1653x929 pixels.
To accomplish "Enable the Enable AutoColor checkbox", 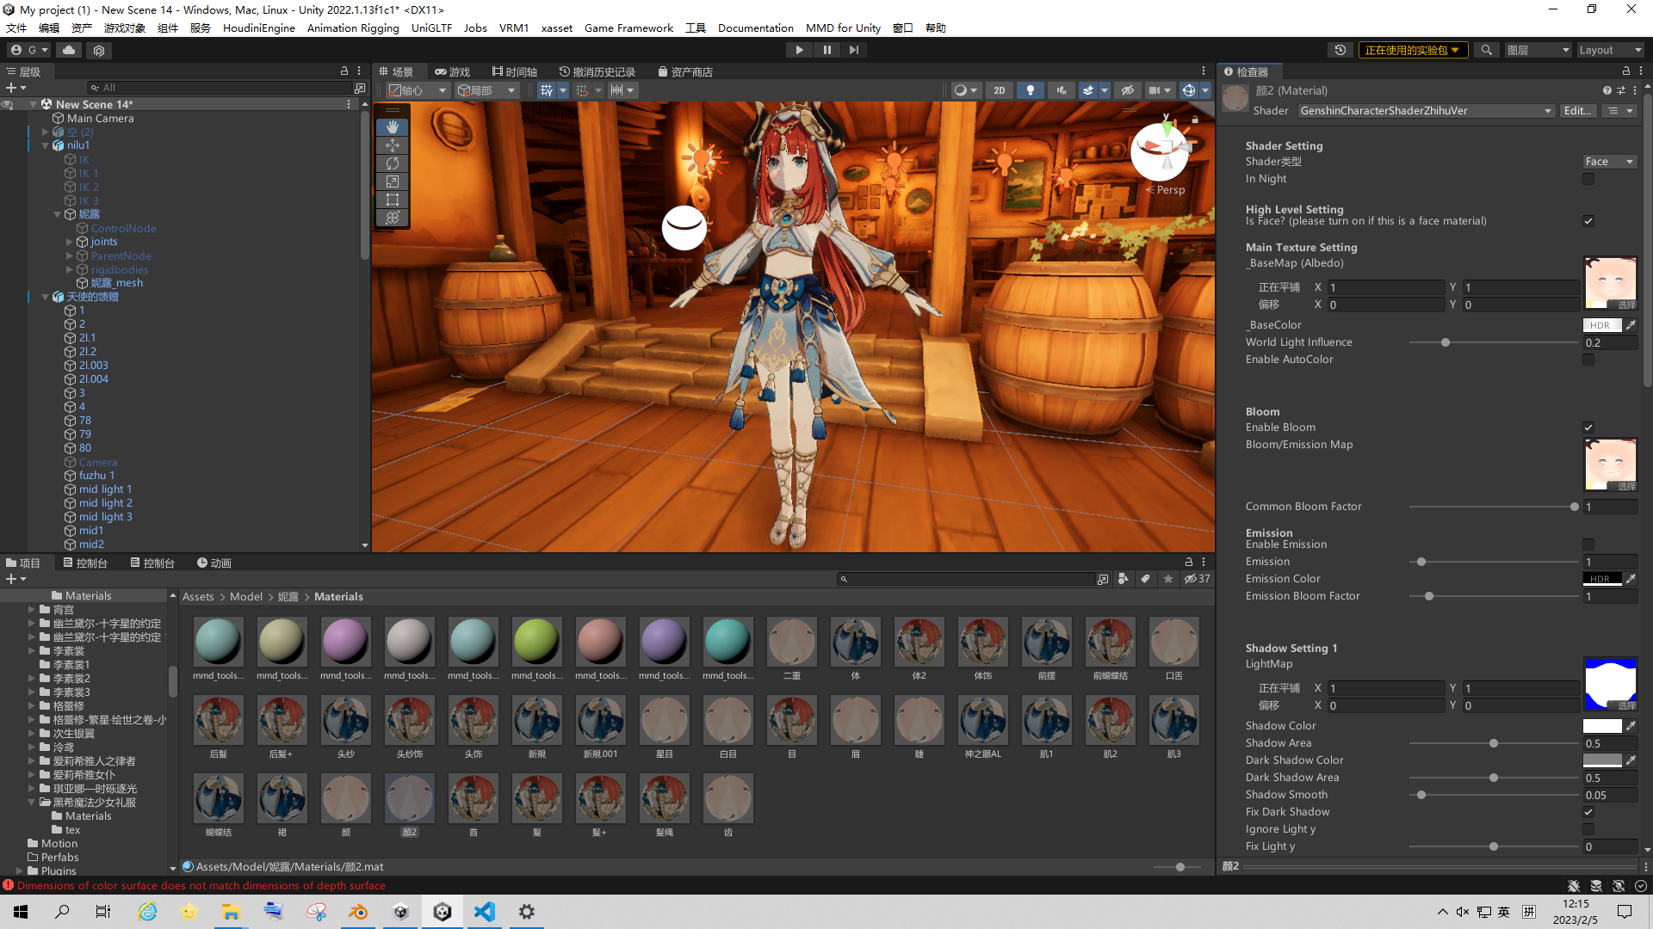I will (1588, 360).
